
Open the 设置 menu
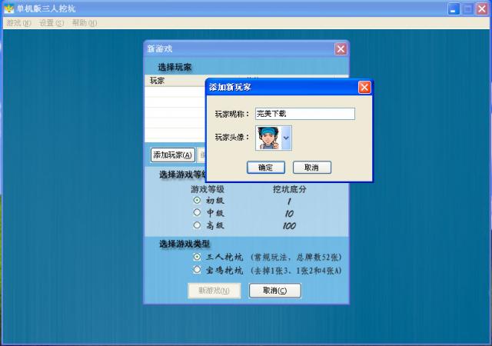[x=52, y=23]
